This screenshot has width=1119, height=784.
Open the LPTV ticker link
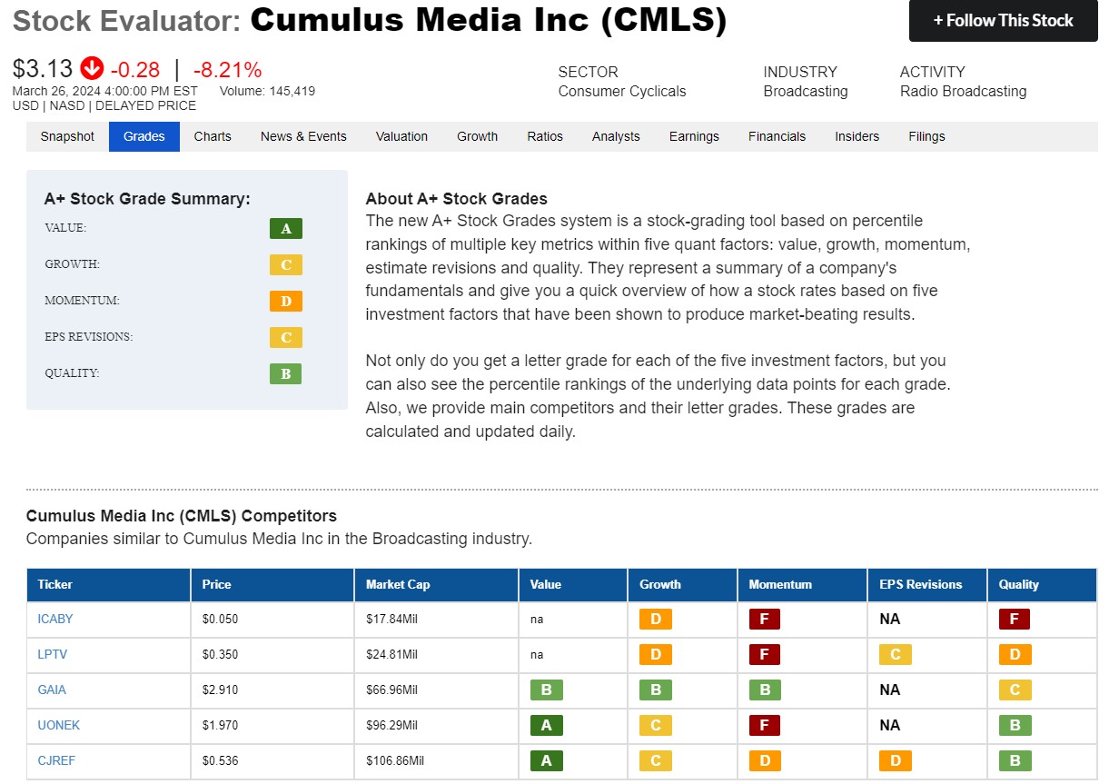tap(53, 654)
